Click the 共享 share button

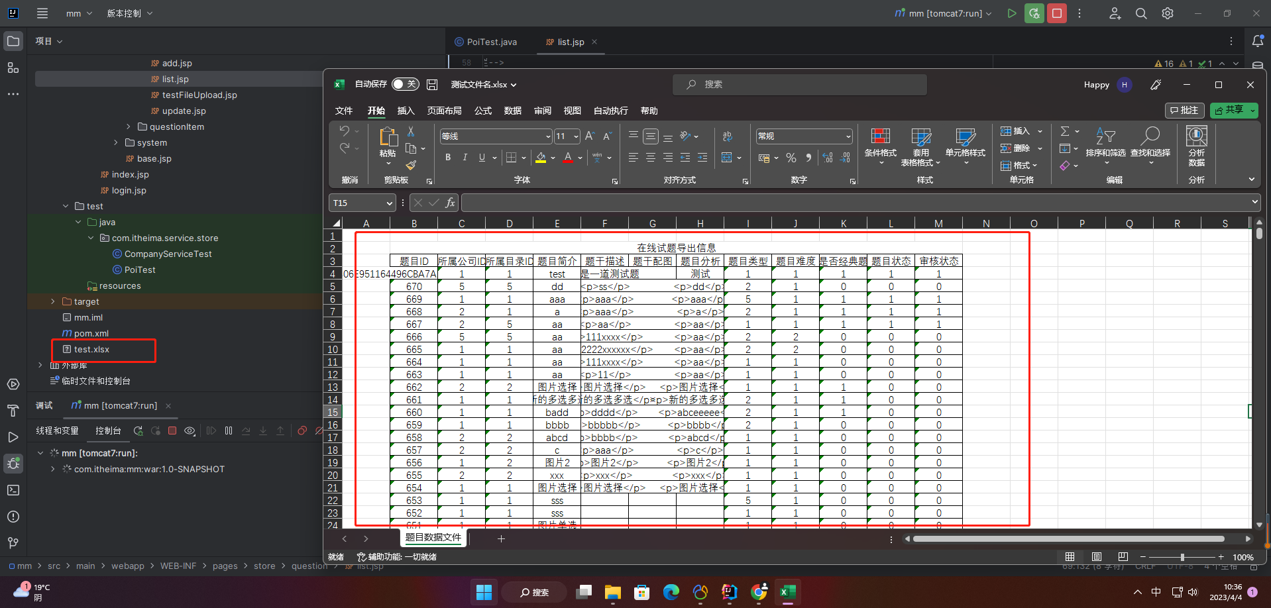(x=1234, y=110)
